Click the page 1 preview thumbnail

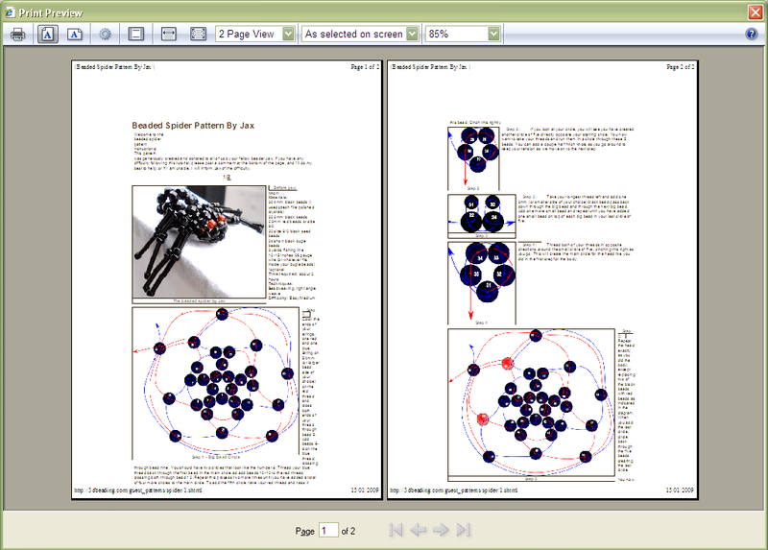point(227,279)
